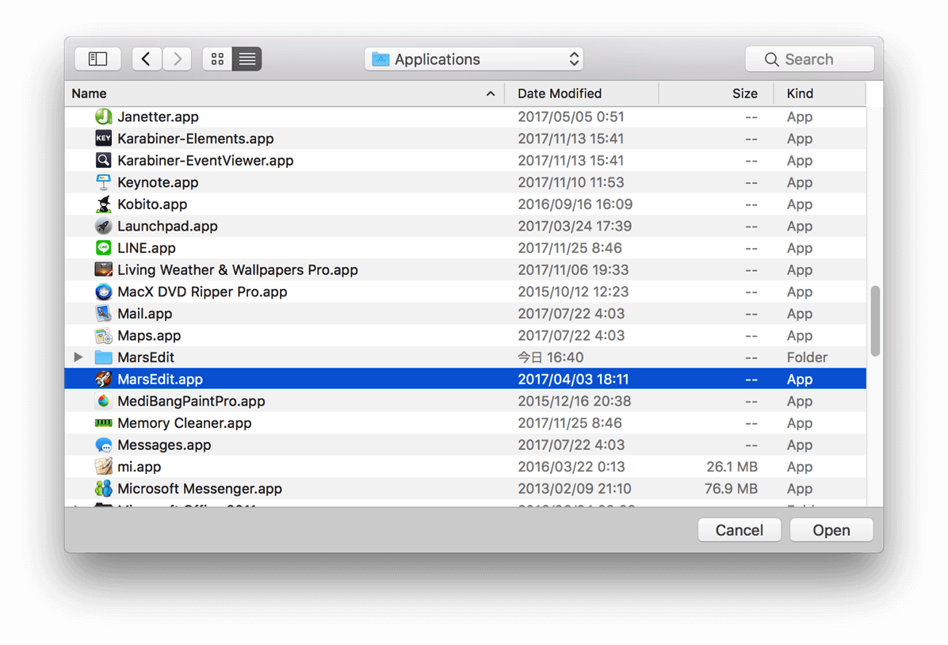Select the Janetter.app file name
This screenshot has height=645, width=948.
[x=158, y=116]
